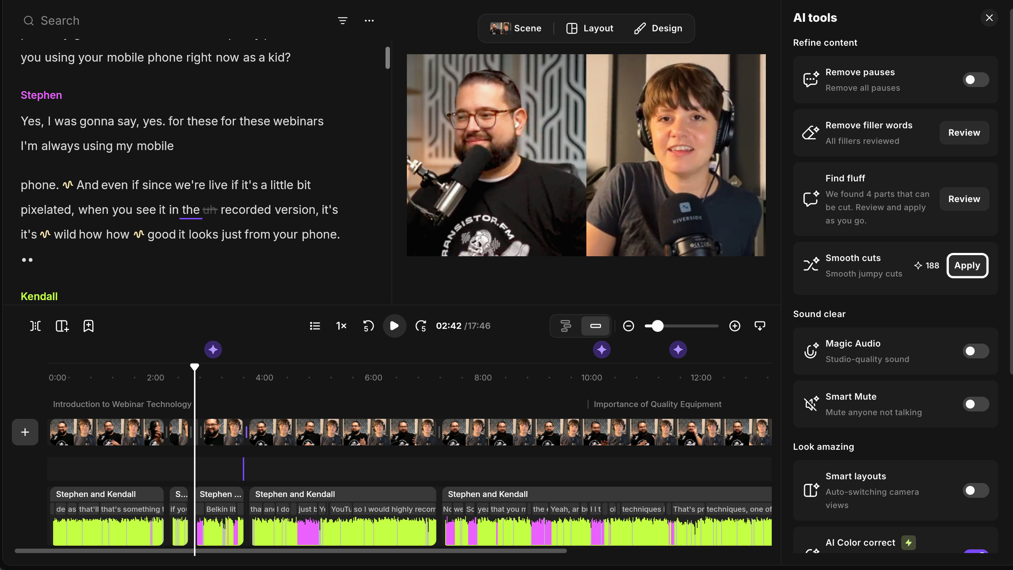
Task: Click the pause marker after phone.
Action: [x=68, y=185]
